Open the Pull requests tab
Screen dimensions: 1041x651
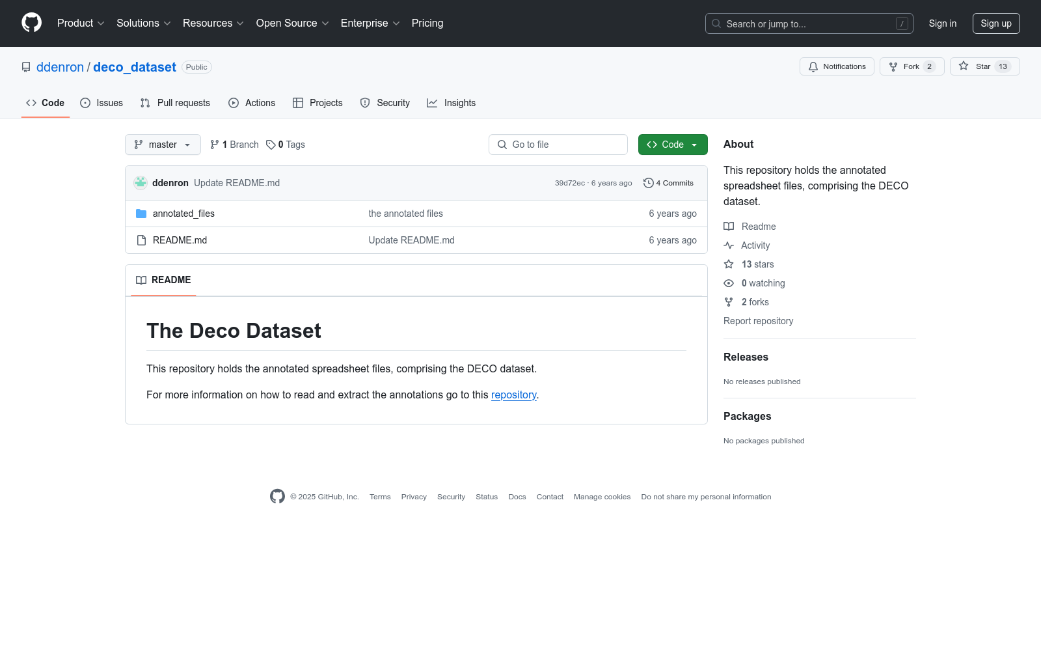click(175, 103)
